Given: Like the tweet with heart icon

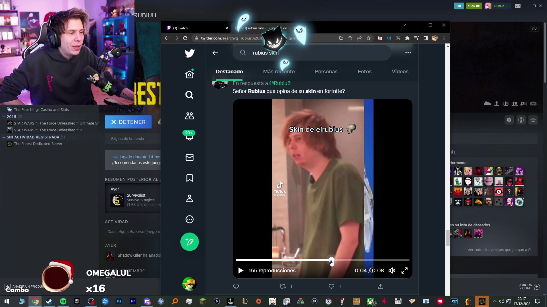Looking at the screenshot, I should click(x=331, y=286).
